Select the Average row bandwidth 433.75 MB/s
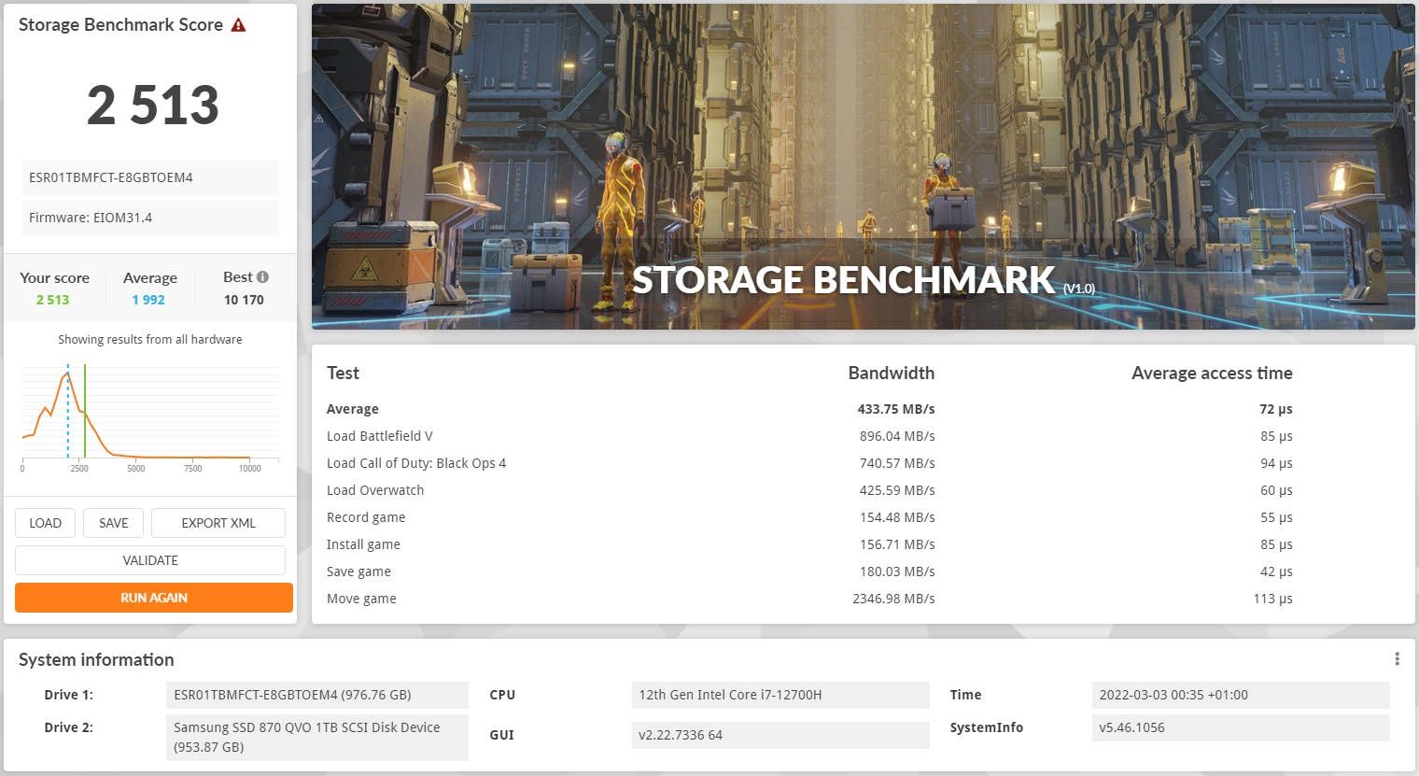Screen dimensions: 1419x776 pyautogui.click(x=896, y=409)
